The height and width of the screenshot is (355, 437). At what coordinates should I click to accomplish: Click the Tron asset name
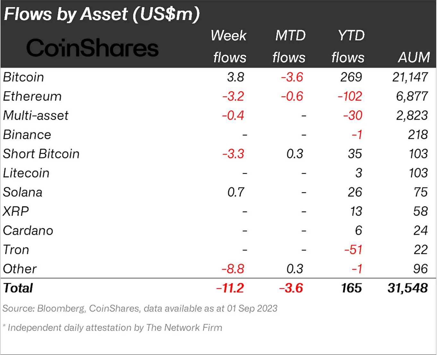pyautogui.click(x=16, y=250)
